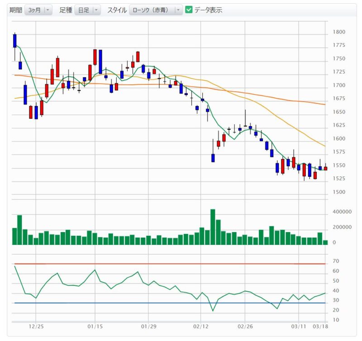Open the スタイル dropdown showing ローソク（赤青）
Image resolution: width=362 pixels, height=341 pixels.
pyautogui.click(x=156, y=10)
